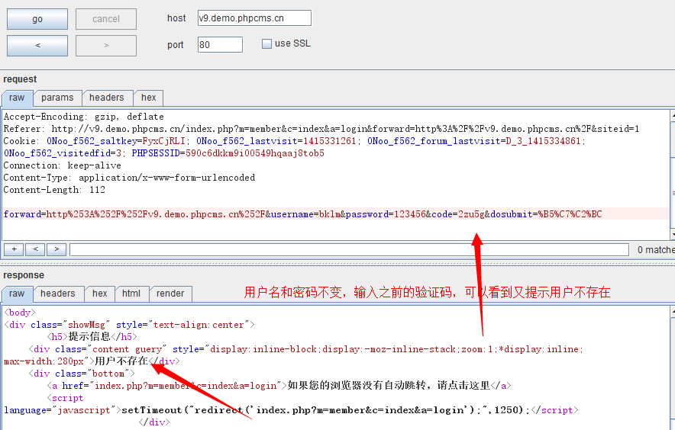Viewport: 675px width, 430px height.
Task: Show the response html tab
Action: [131, 294]
